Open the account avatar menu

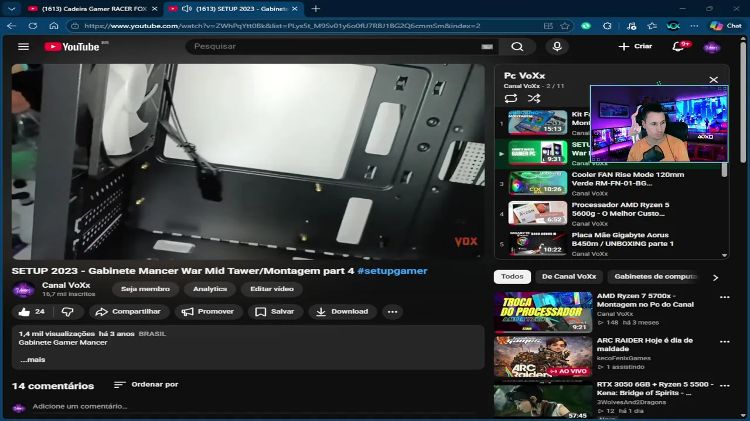[x=712, y=47]
